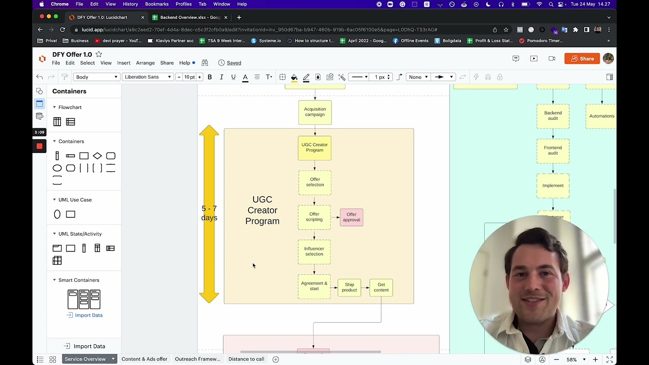Viewport: 649px width, 365px height.
Task: Toggle italic text formatting
Action: (x=222, y=77)
